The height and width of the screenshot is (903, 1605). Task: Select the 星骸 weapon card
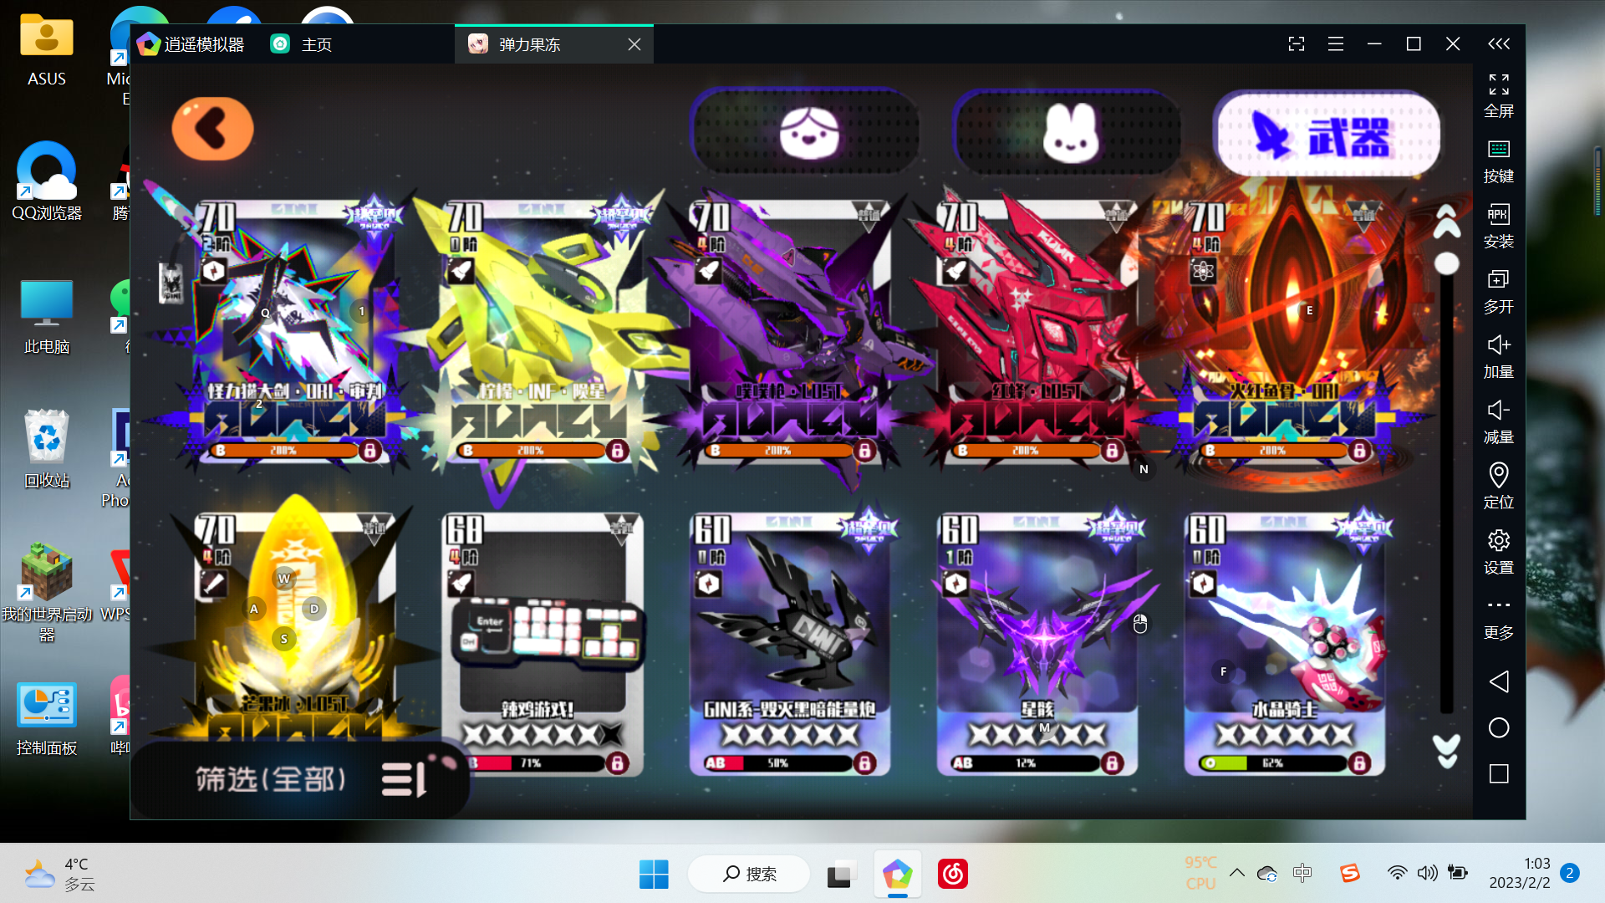pyautogui.click(x=1037, y=644)
